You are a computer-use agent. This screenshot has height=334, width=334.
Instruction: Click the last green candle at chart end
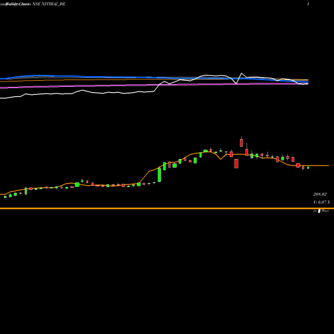tap(309, 168)
